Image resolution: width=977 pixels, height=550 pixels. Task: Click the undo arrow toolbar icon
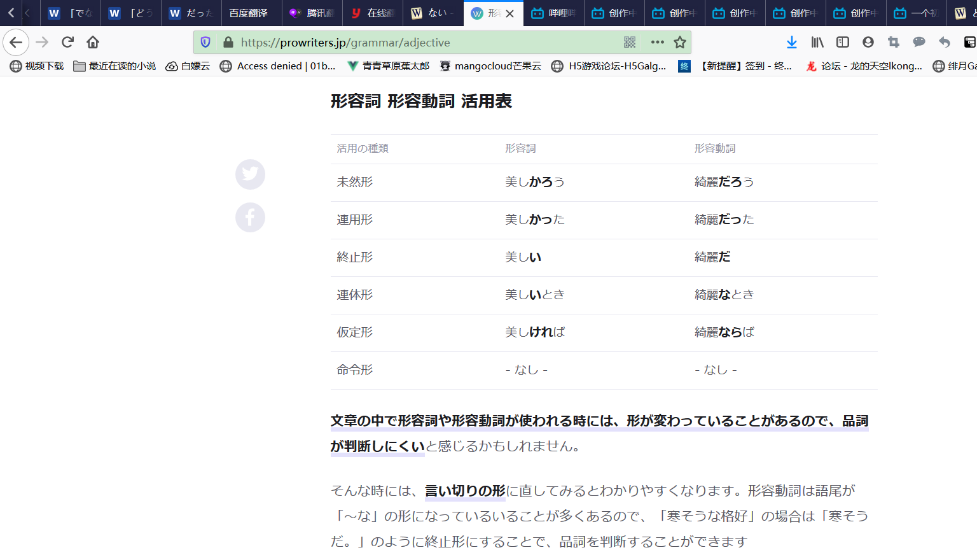[945, 43]
